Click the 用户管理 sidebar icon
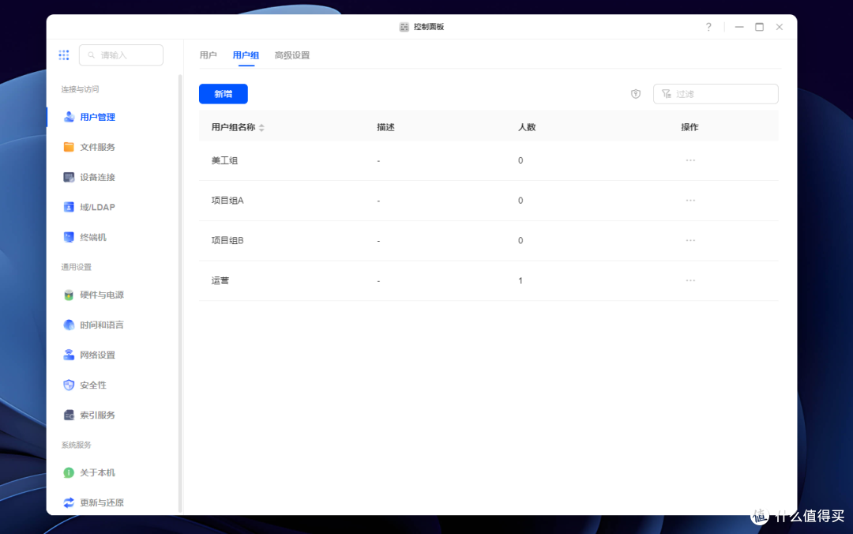The width and height of the screenshot is (853, 534). click(69, 117)
